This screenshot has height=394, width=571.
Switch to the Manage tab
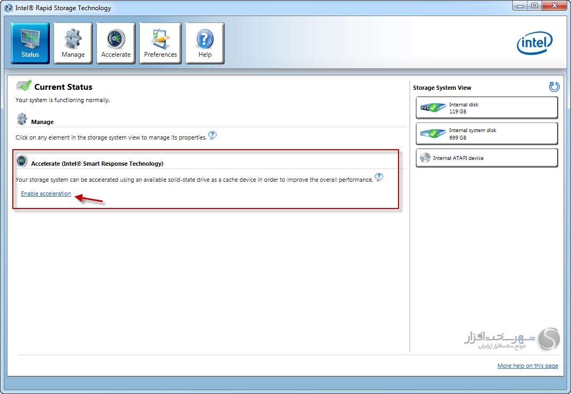(x=73, y=43)
